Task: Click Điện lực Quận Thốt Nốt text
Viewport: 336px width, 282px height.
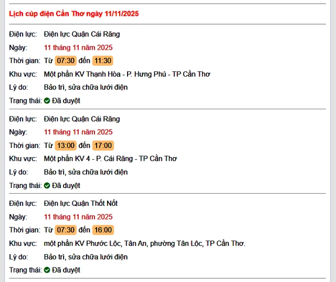Action: tap(81, 203)
